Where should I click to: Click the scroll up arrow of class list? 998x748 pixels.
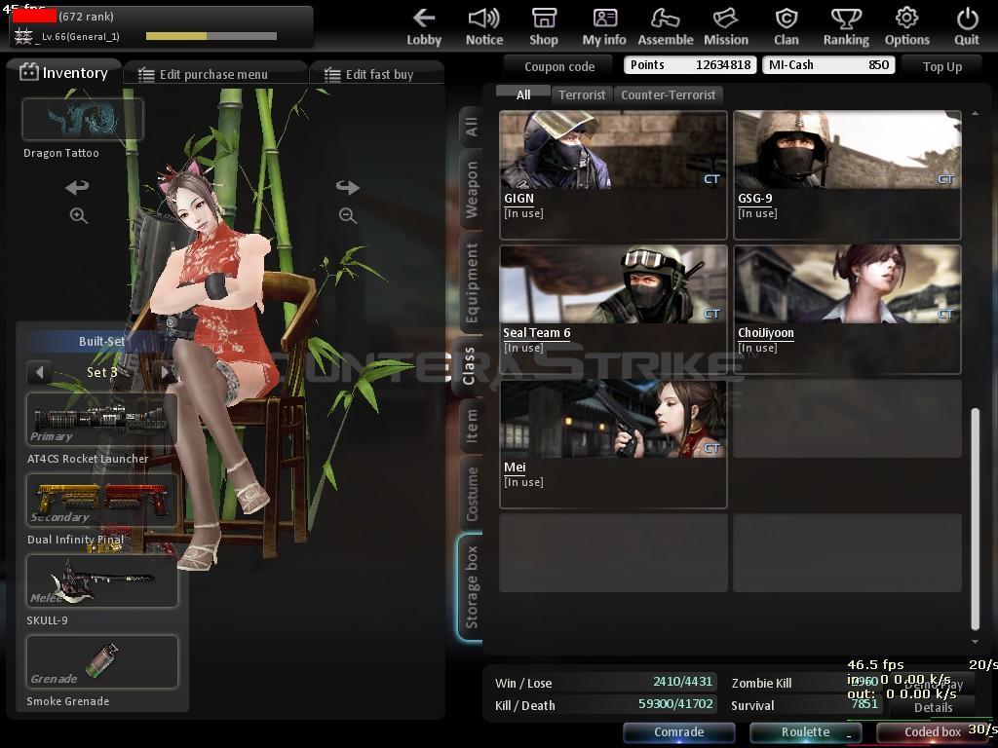[x=975, y=113]
